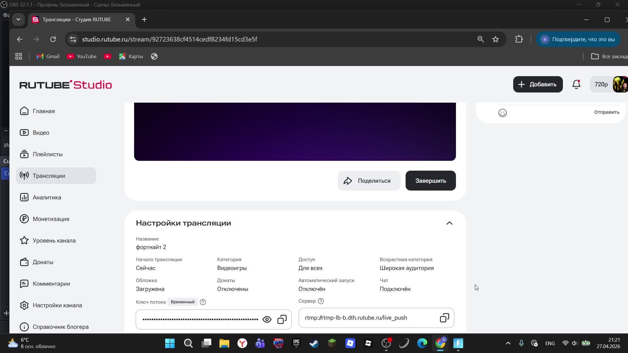628x353 pixels.
Task: Open emoji picker in chat
Action: click(502, 113)
